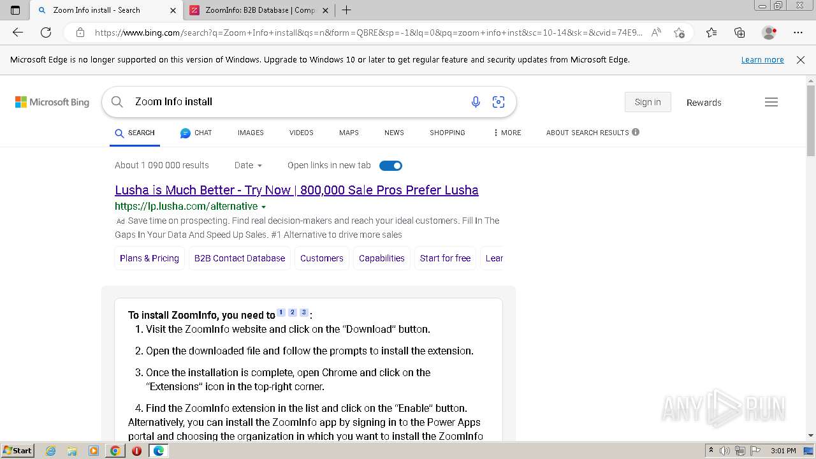This screenshot has height=459, width=816.
Task: Open Customers ad sitelink
Action: pyautogui.click(x=322, y=258)
